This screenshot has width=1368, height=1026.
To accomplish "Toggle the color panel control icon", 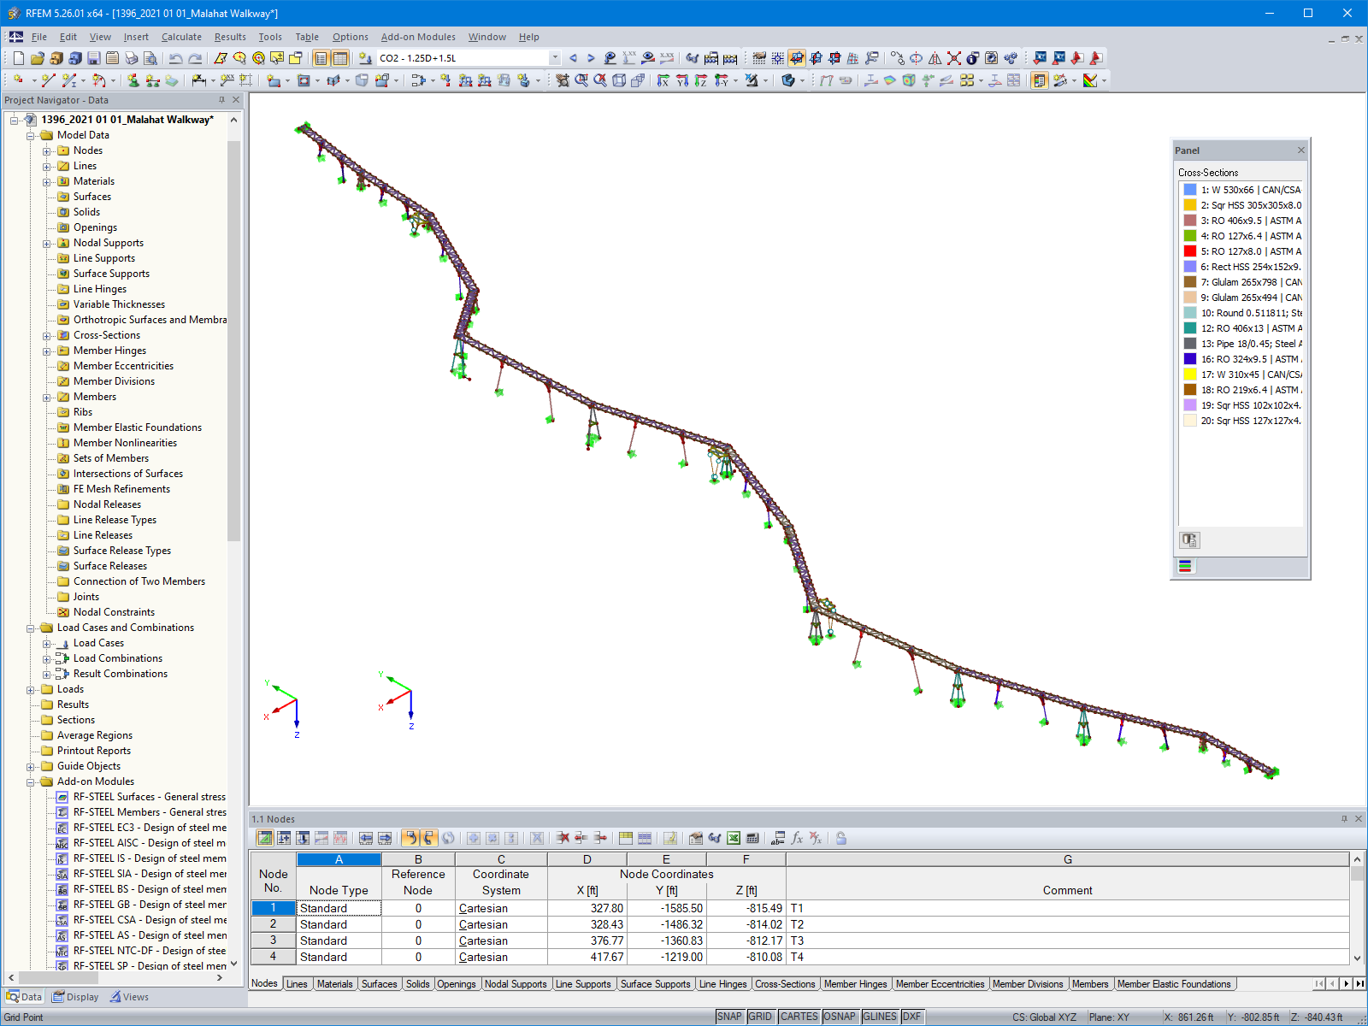I will click(x=1040, y=80).
